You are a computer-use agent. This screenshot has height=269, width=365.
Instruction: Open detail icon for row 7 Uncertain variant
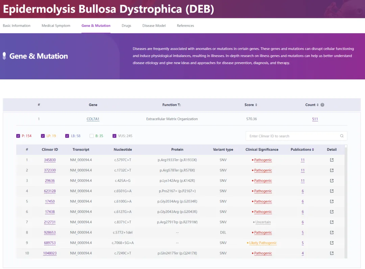(x=332, y=222)
